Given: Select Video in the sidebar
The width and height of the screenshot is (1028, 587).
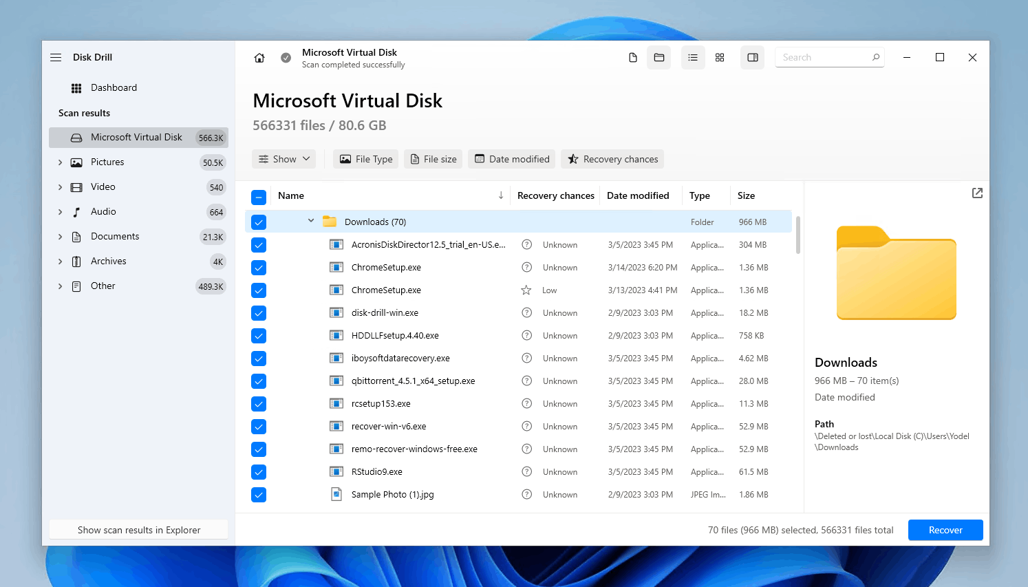Looking at the screenshot, I should click(138, 187).
